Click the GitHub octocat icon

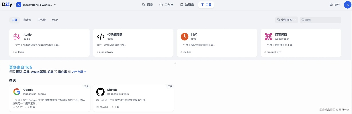pos(100,92)
